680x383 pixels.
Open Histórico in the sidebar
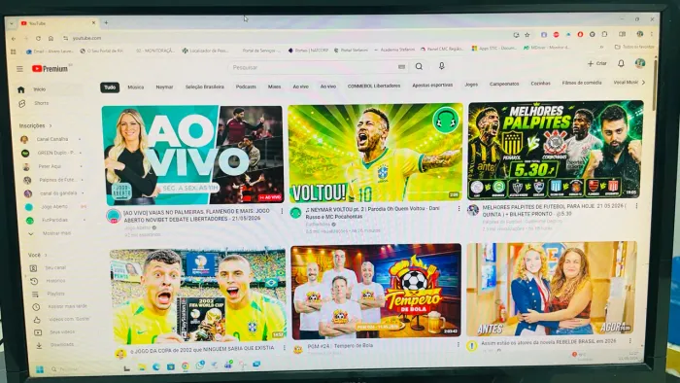click(56, 281)
